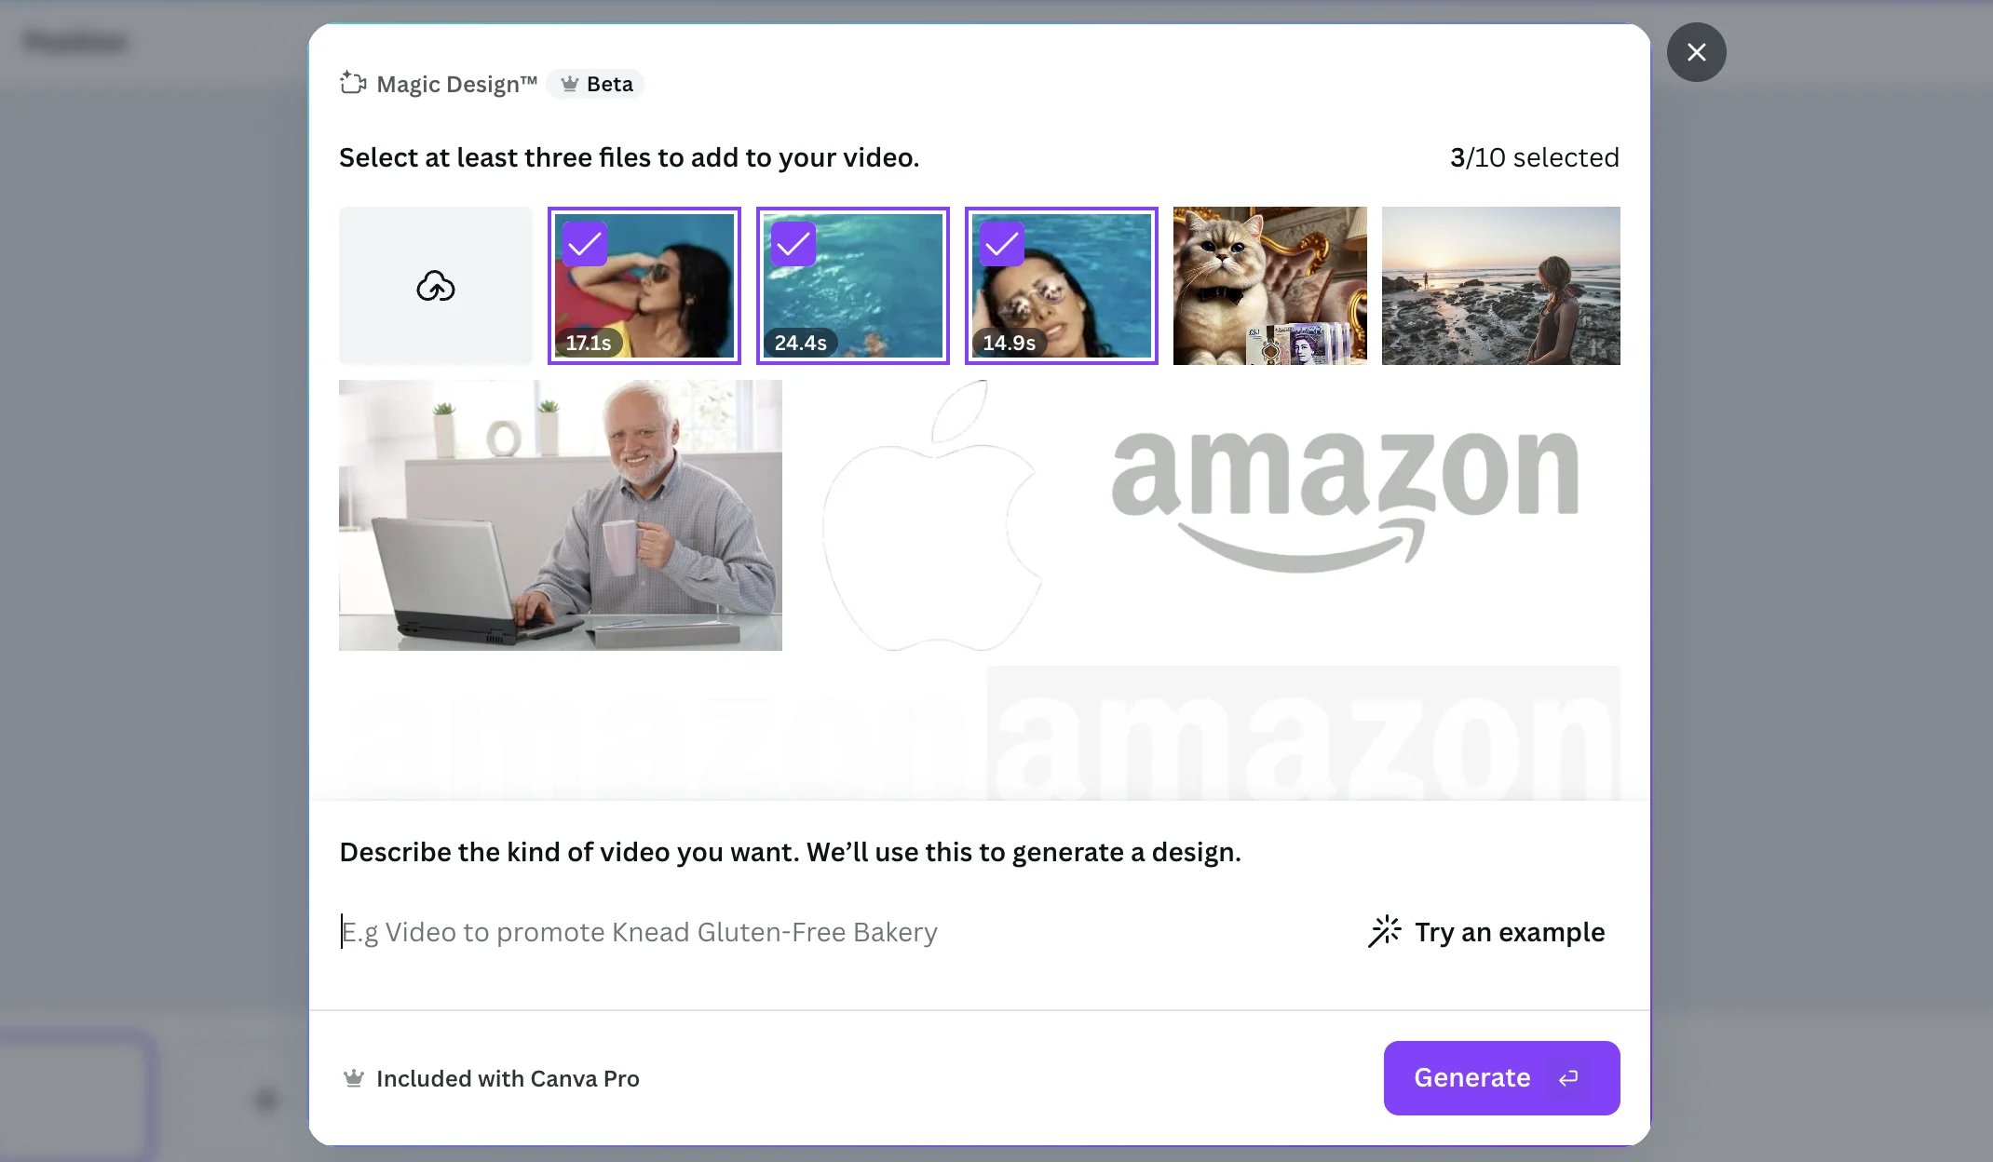Choose the Apple logo image
The height and width of the screenshot is (1162, 1993).
click(x=933, y=515)
